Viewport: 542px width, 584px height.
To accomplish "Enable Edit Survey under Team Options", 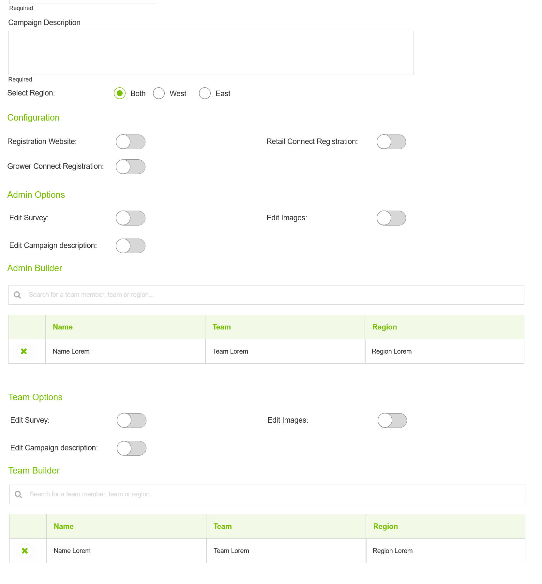I will [x=131, y=420].
